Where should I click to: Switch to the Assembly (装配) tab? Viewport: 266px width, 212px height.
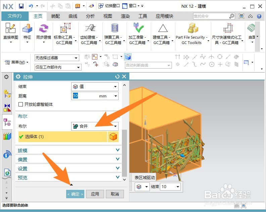[x=55, y=16]
